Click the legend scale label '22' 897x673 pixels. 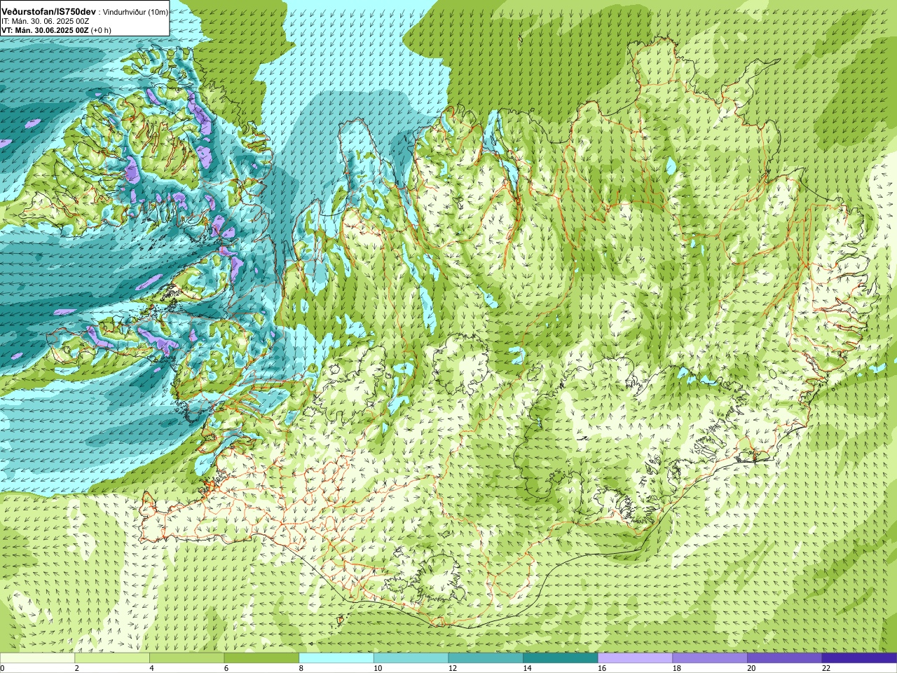(x=826, y=668)
